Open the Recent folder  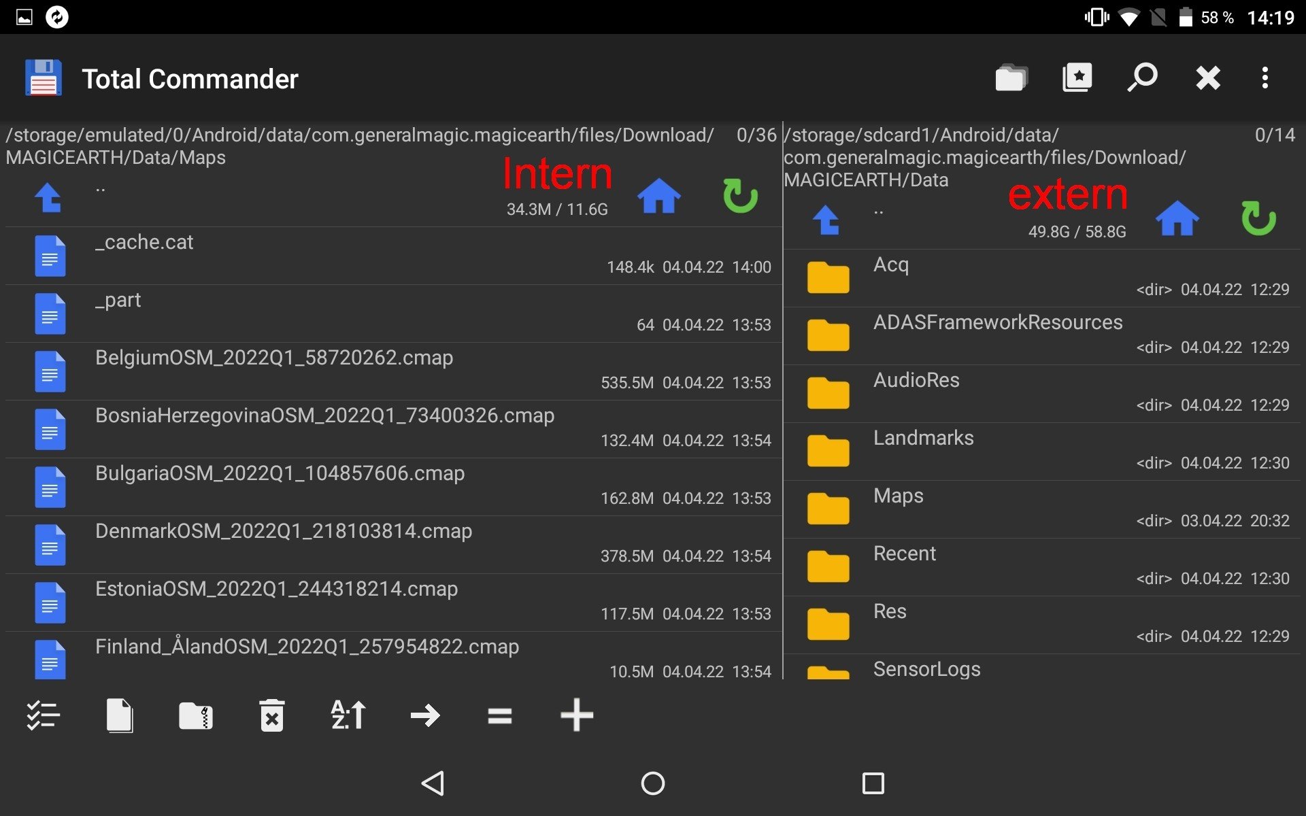1042,567
